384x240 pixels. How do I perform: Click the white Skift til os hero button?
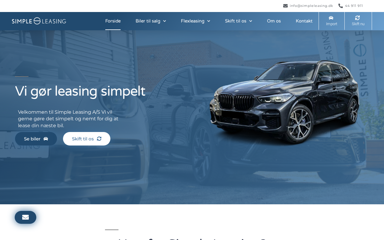point(87,139)
